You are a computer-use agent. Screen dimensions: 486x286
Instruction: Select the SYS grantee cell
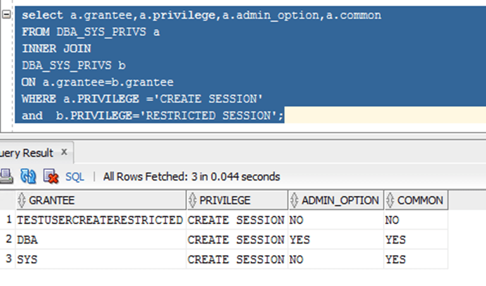click(x=28, y=259)
